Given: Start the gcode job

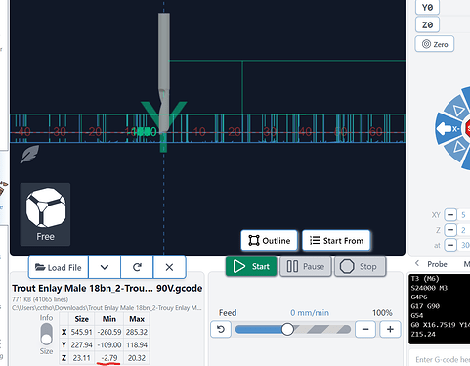Looking at the screenshot, I should point(251,266).
